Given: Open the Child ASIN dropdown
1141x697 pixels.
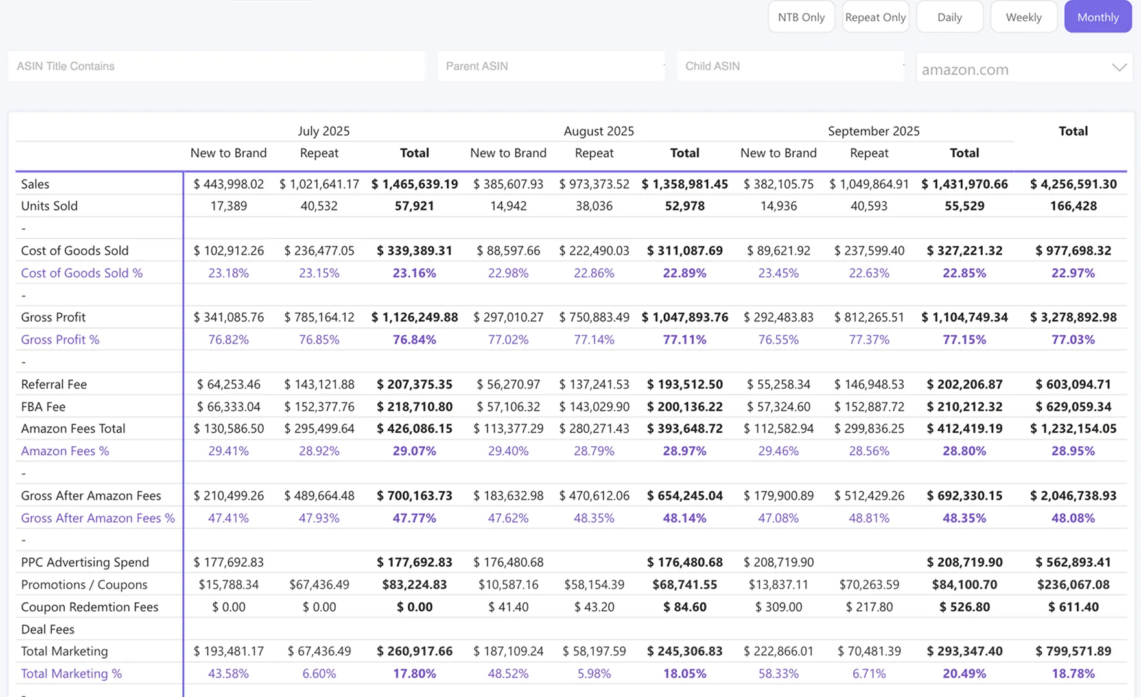Looking at the screenshot, I should point(790,66).
